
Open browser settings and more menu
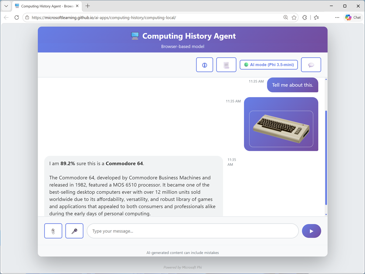click(337, 18)
